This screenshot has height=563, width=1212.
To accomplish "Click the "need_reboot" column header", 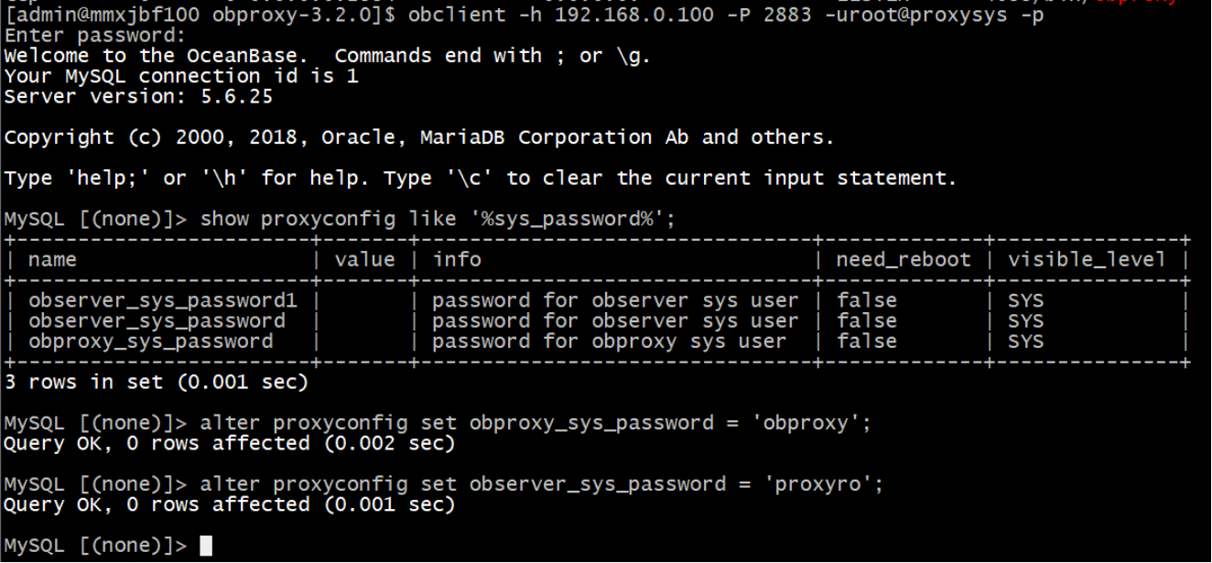I will (903, 259).
